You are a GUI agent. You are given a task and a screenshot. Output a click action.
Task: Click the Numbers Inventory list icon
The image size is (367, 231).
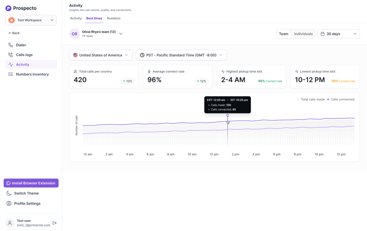click(11, 74)
